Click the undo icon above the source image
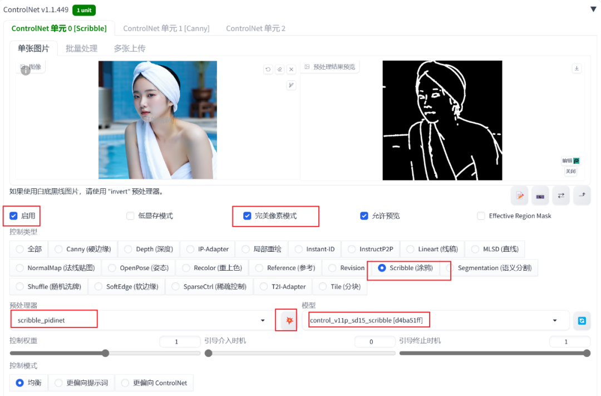Screen dimensions: 601x396 (268, 70)
